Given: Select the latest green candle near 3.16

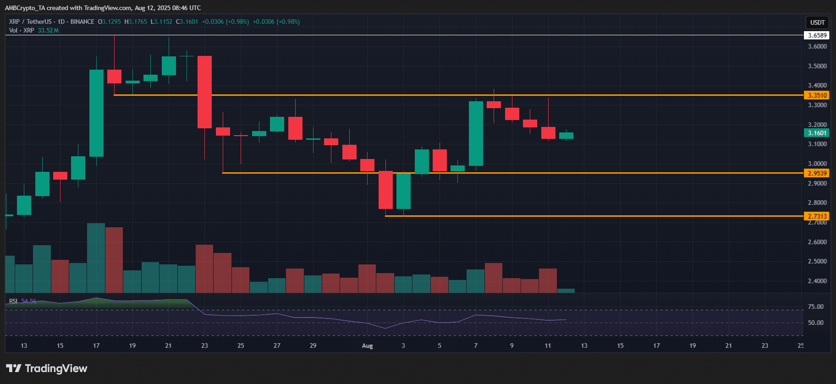Looking at the screenshot, I should [566, 135].
